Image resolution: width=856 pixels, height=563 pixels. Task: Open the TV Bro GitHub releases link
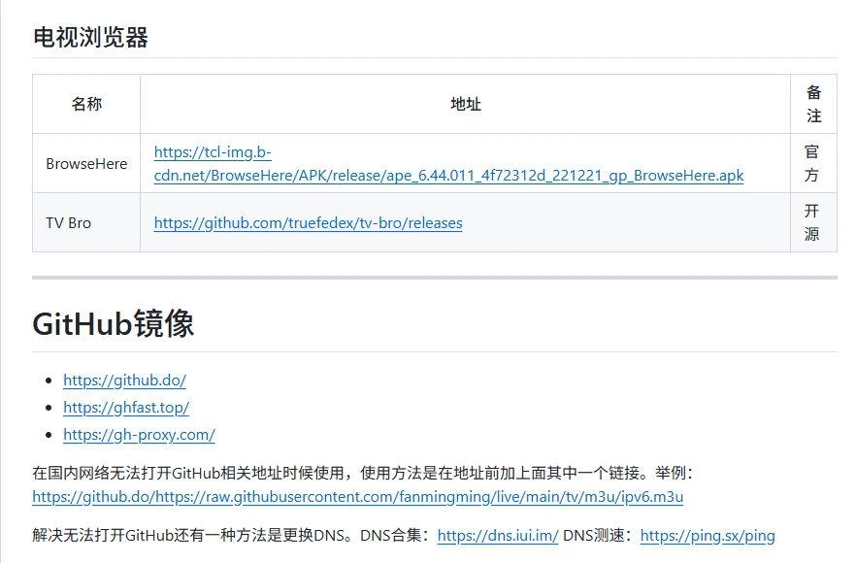click(308, 223)
